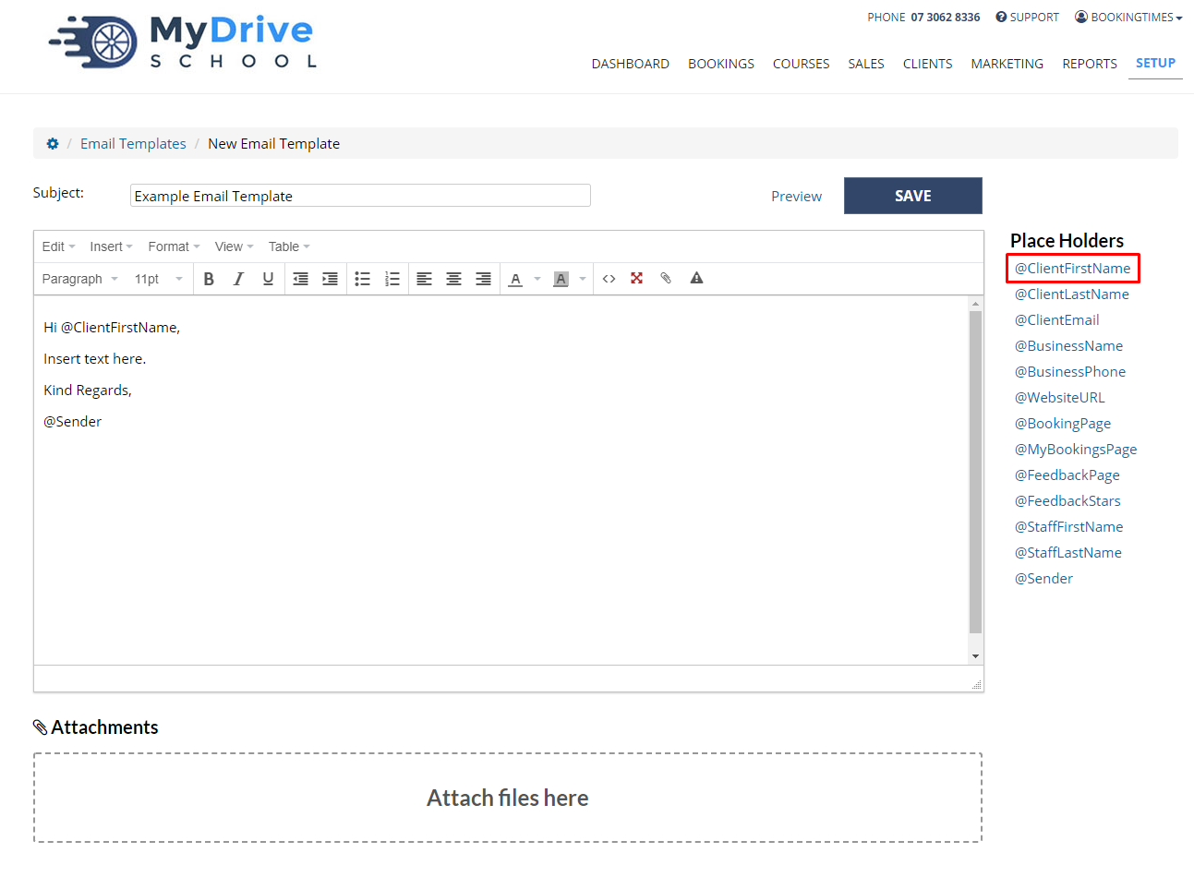Insert the @BookingPage placeholder
The image size is (1194, 889).
(x=1063, y=424)
